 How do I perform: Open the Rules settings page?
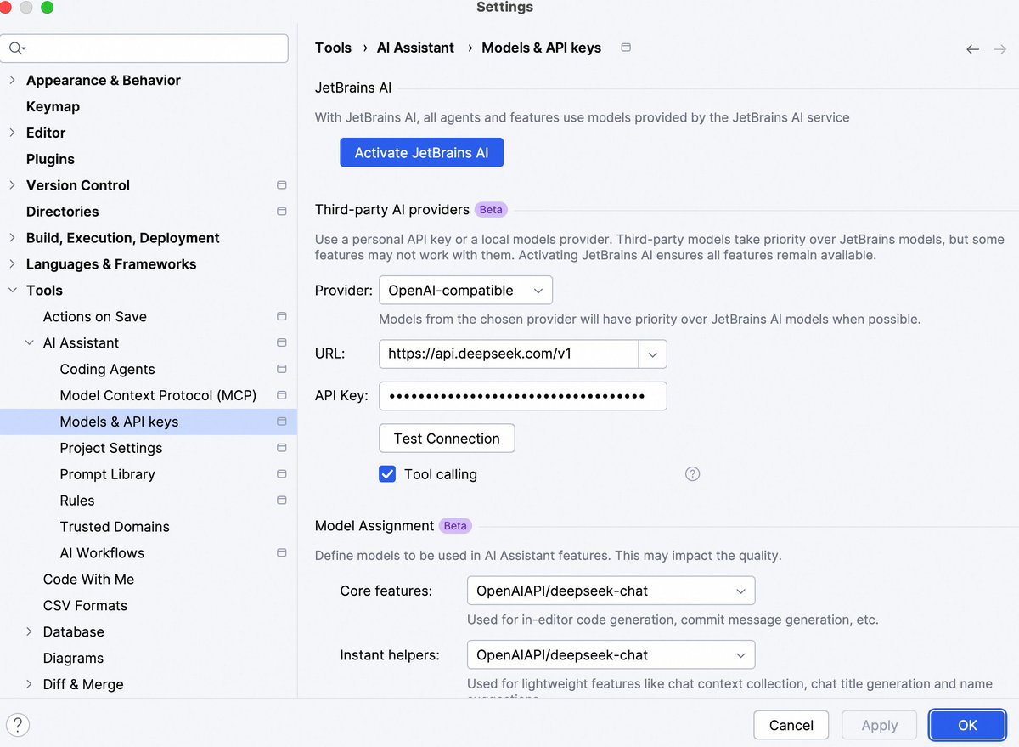point(77,501)
